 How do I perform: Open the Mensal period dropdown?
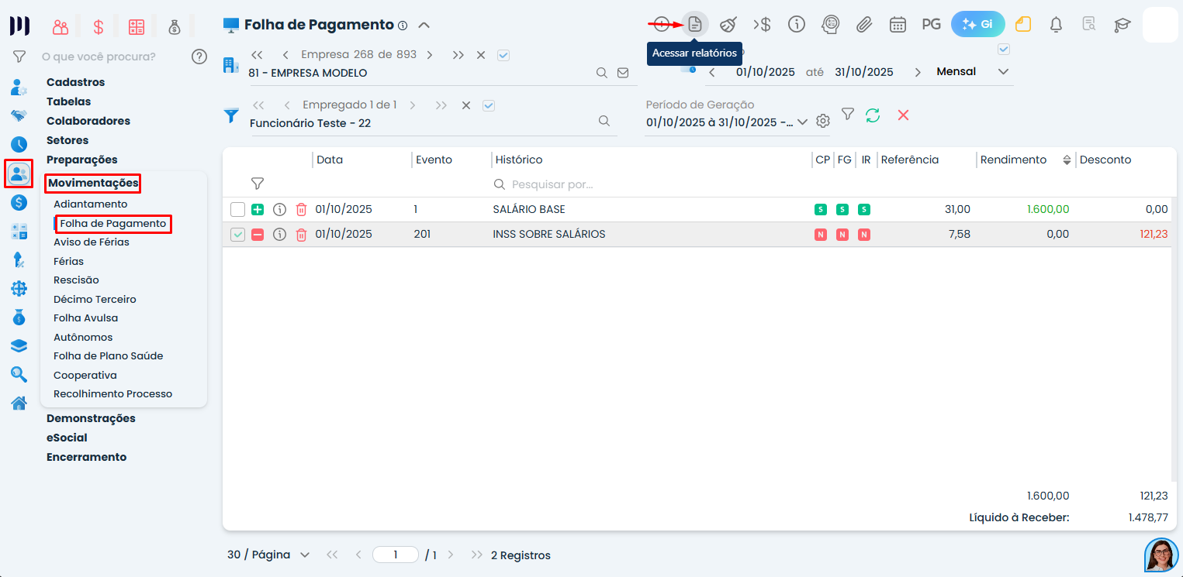tap(1004, 70)
